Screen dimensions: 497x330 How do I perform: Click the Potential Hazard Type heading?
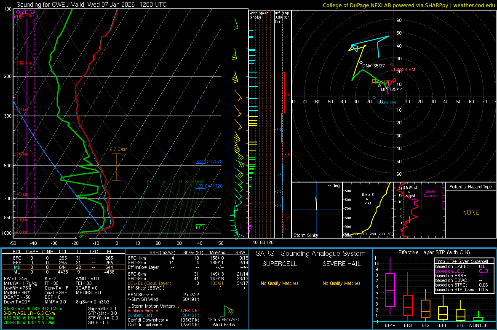pyautogui.click(x=470, y=187)
